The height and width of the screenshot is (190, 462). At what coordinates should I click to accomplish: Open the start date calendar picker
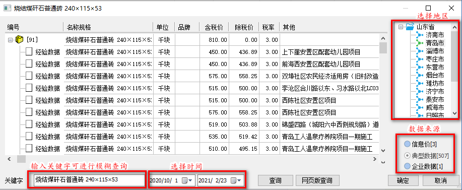click(x=187, y=180)
